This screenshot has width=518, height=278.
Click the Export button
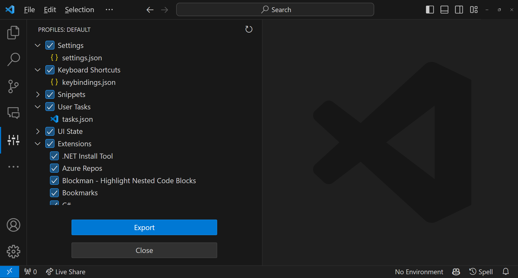[144, 227]
